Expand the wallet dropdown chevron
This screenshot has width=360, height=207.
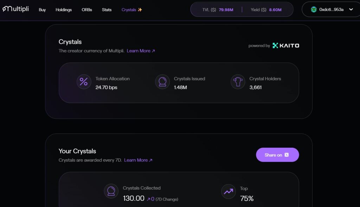[x=351, y=9]
